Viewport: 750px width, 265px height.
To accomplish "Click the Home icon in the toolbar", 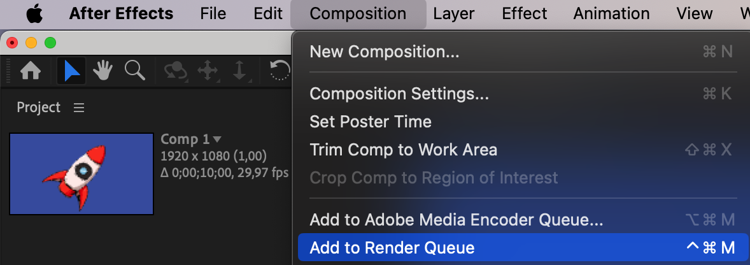I will click(x=31, y=71).
